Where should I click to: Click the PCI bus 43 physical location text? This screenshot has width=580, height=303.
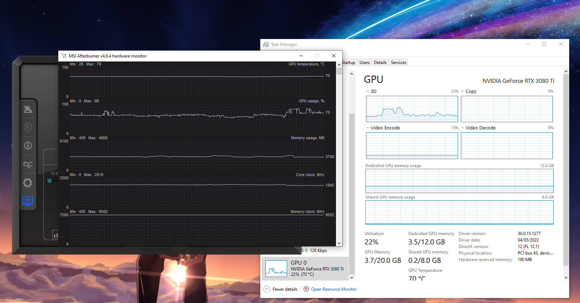[x=535, y=253]
